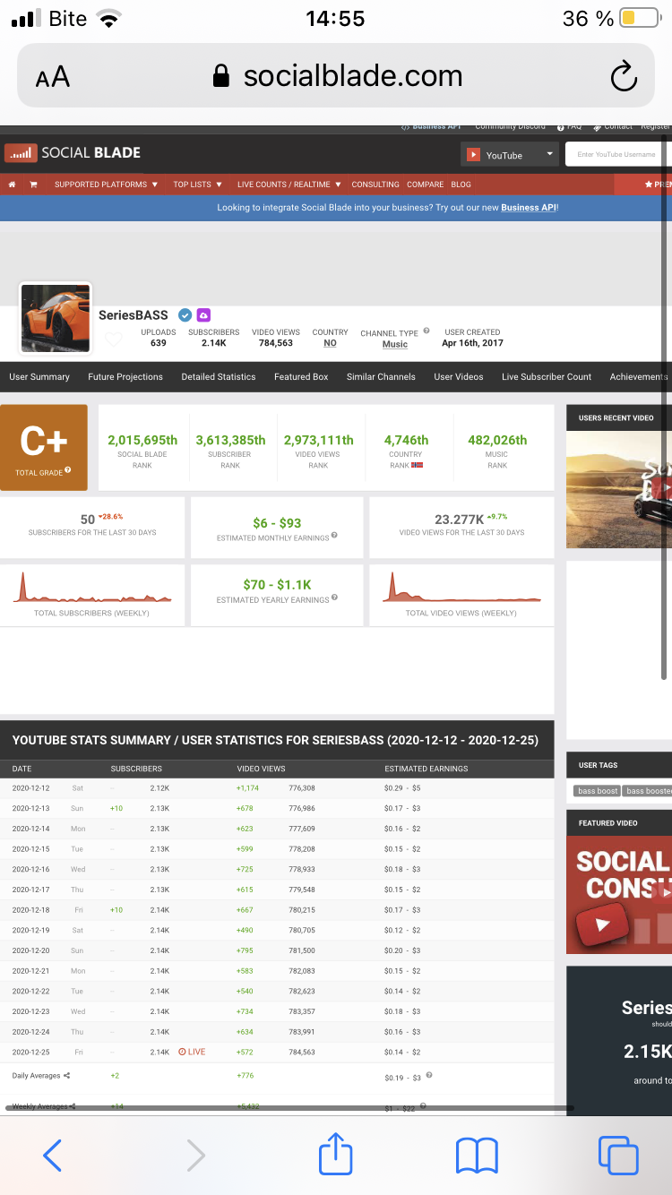Click the $6 - $93 monthly earnings value
The height and width of the screenshot is (1195, 672).
tap(277, 522)
